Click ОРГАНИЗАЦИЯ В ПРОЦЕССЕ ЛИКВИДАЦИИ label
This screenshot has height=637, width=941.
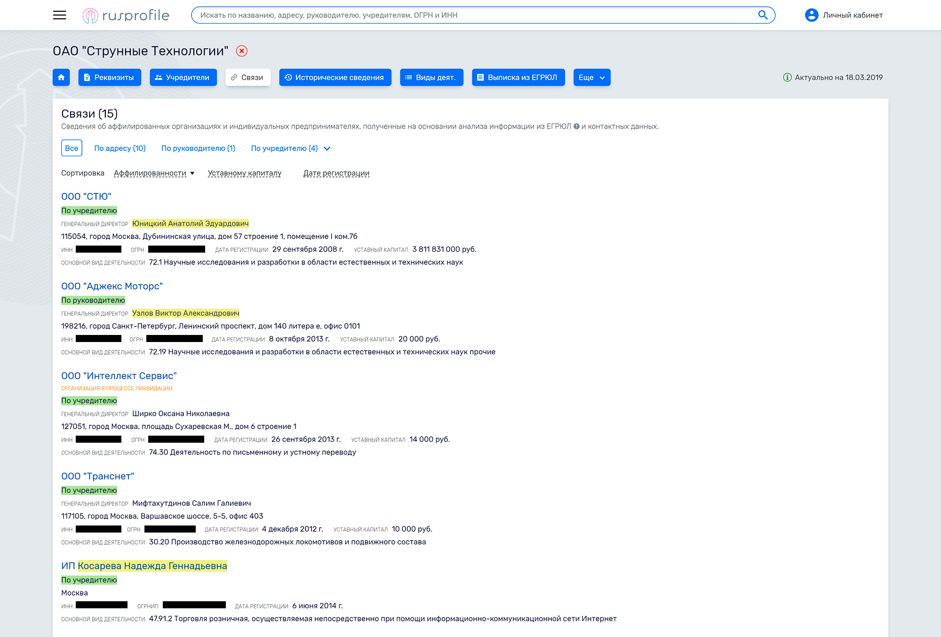[117, 389]
